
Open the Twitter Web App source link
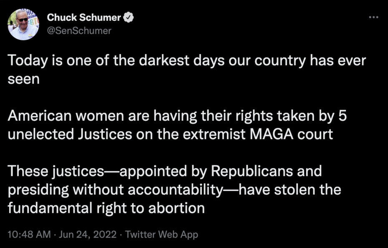(161, 234)
